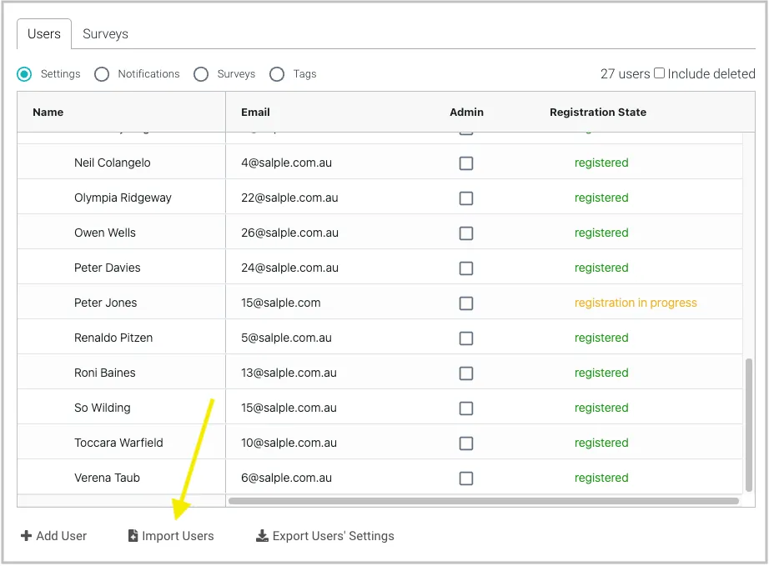The height and width of the screenshot is (566, 769).
Task: Select the name Neil Colangelo
Action: tap(113, 163)
